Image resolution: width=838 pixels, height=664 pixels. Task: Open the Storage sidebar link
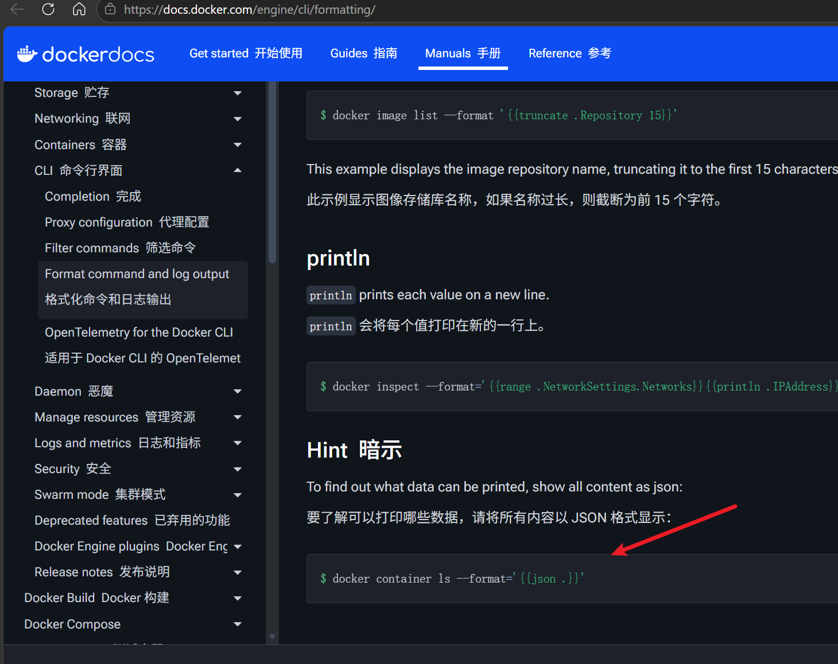(x=72, y=93)
